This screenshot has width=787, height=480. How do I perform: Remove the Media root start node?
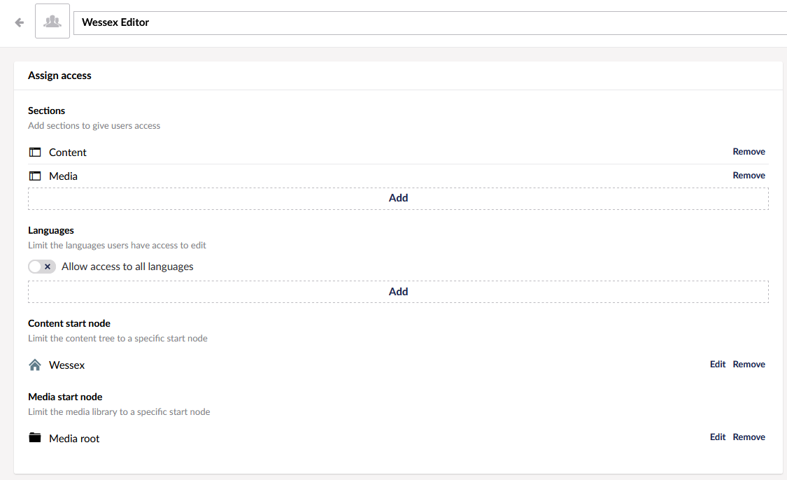(749, 437)
